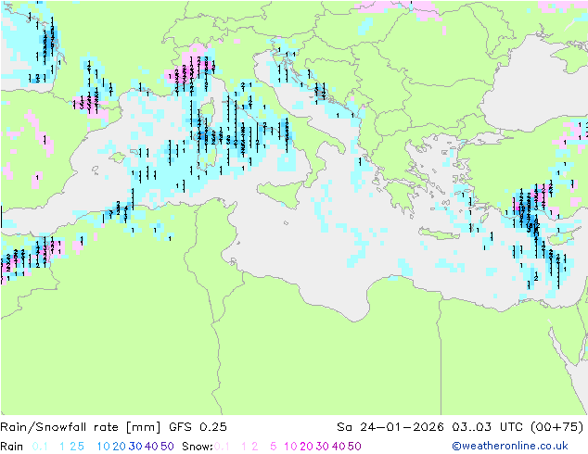Select the snow legend value 50
Viewport: 588px width, 454px height.
(355, 447)
